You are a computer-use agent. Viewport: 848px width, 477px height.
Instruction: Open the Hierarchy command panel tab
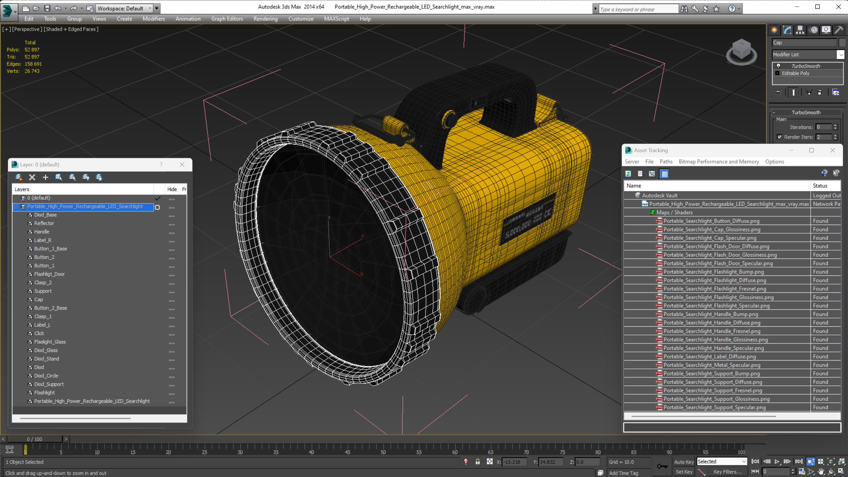click(800, 30)
